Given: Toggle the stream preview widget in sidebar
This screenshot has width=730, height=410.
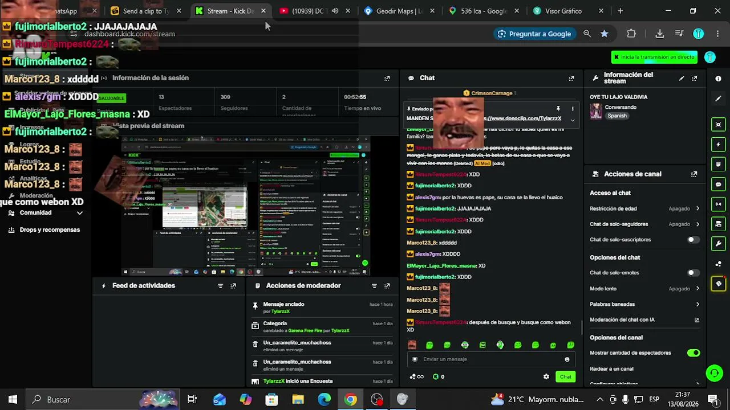Looking at the screenshot, I should (719, 125).
